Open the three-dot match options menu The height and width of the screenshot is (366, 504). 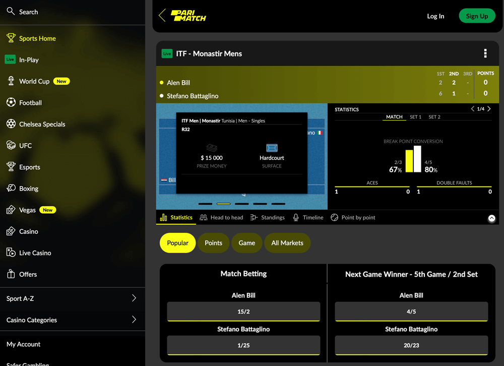[x=485, y=53]
